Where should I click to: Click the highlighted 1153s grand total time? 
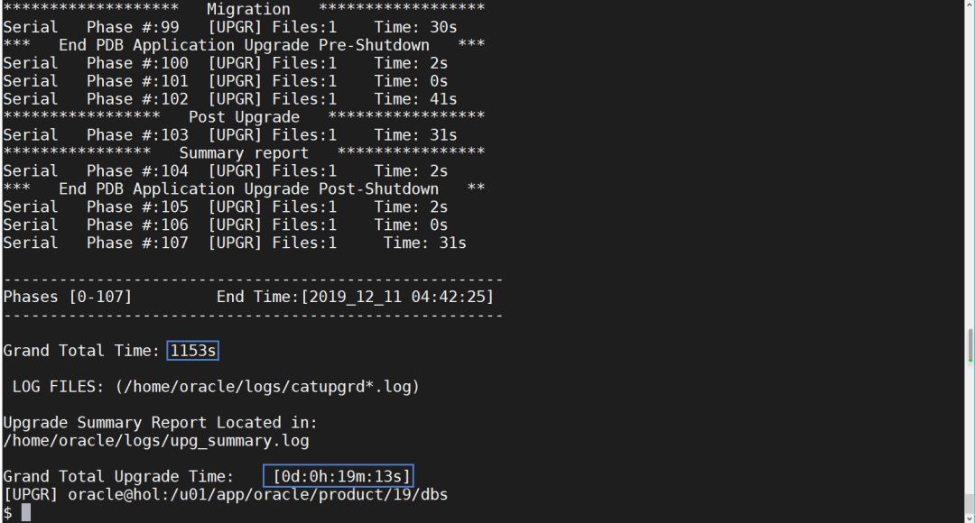193,351
